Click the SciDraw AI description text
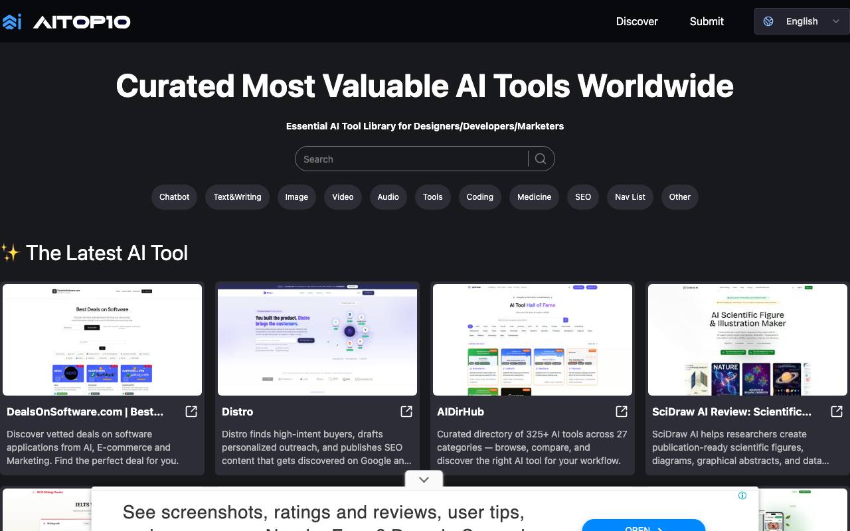This screenshot has height=531, width=850. click(x=741, y=447)
